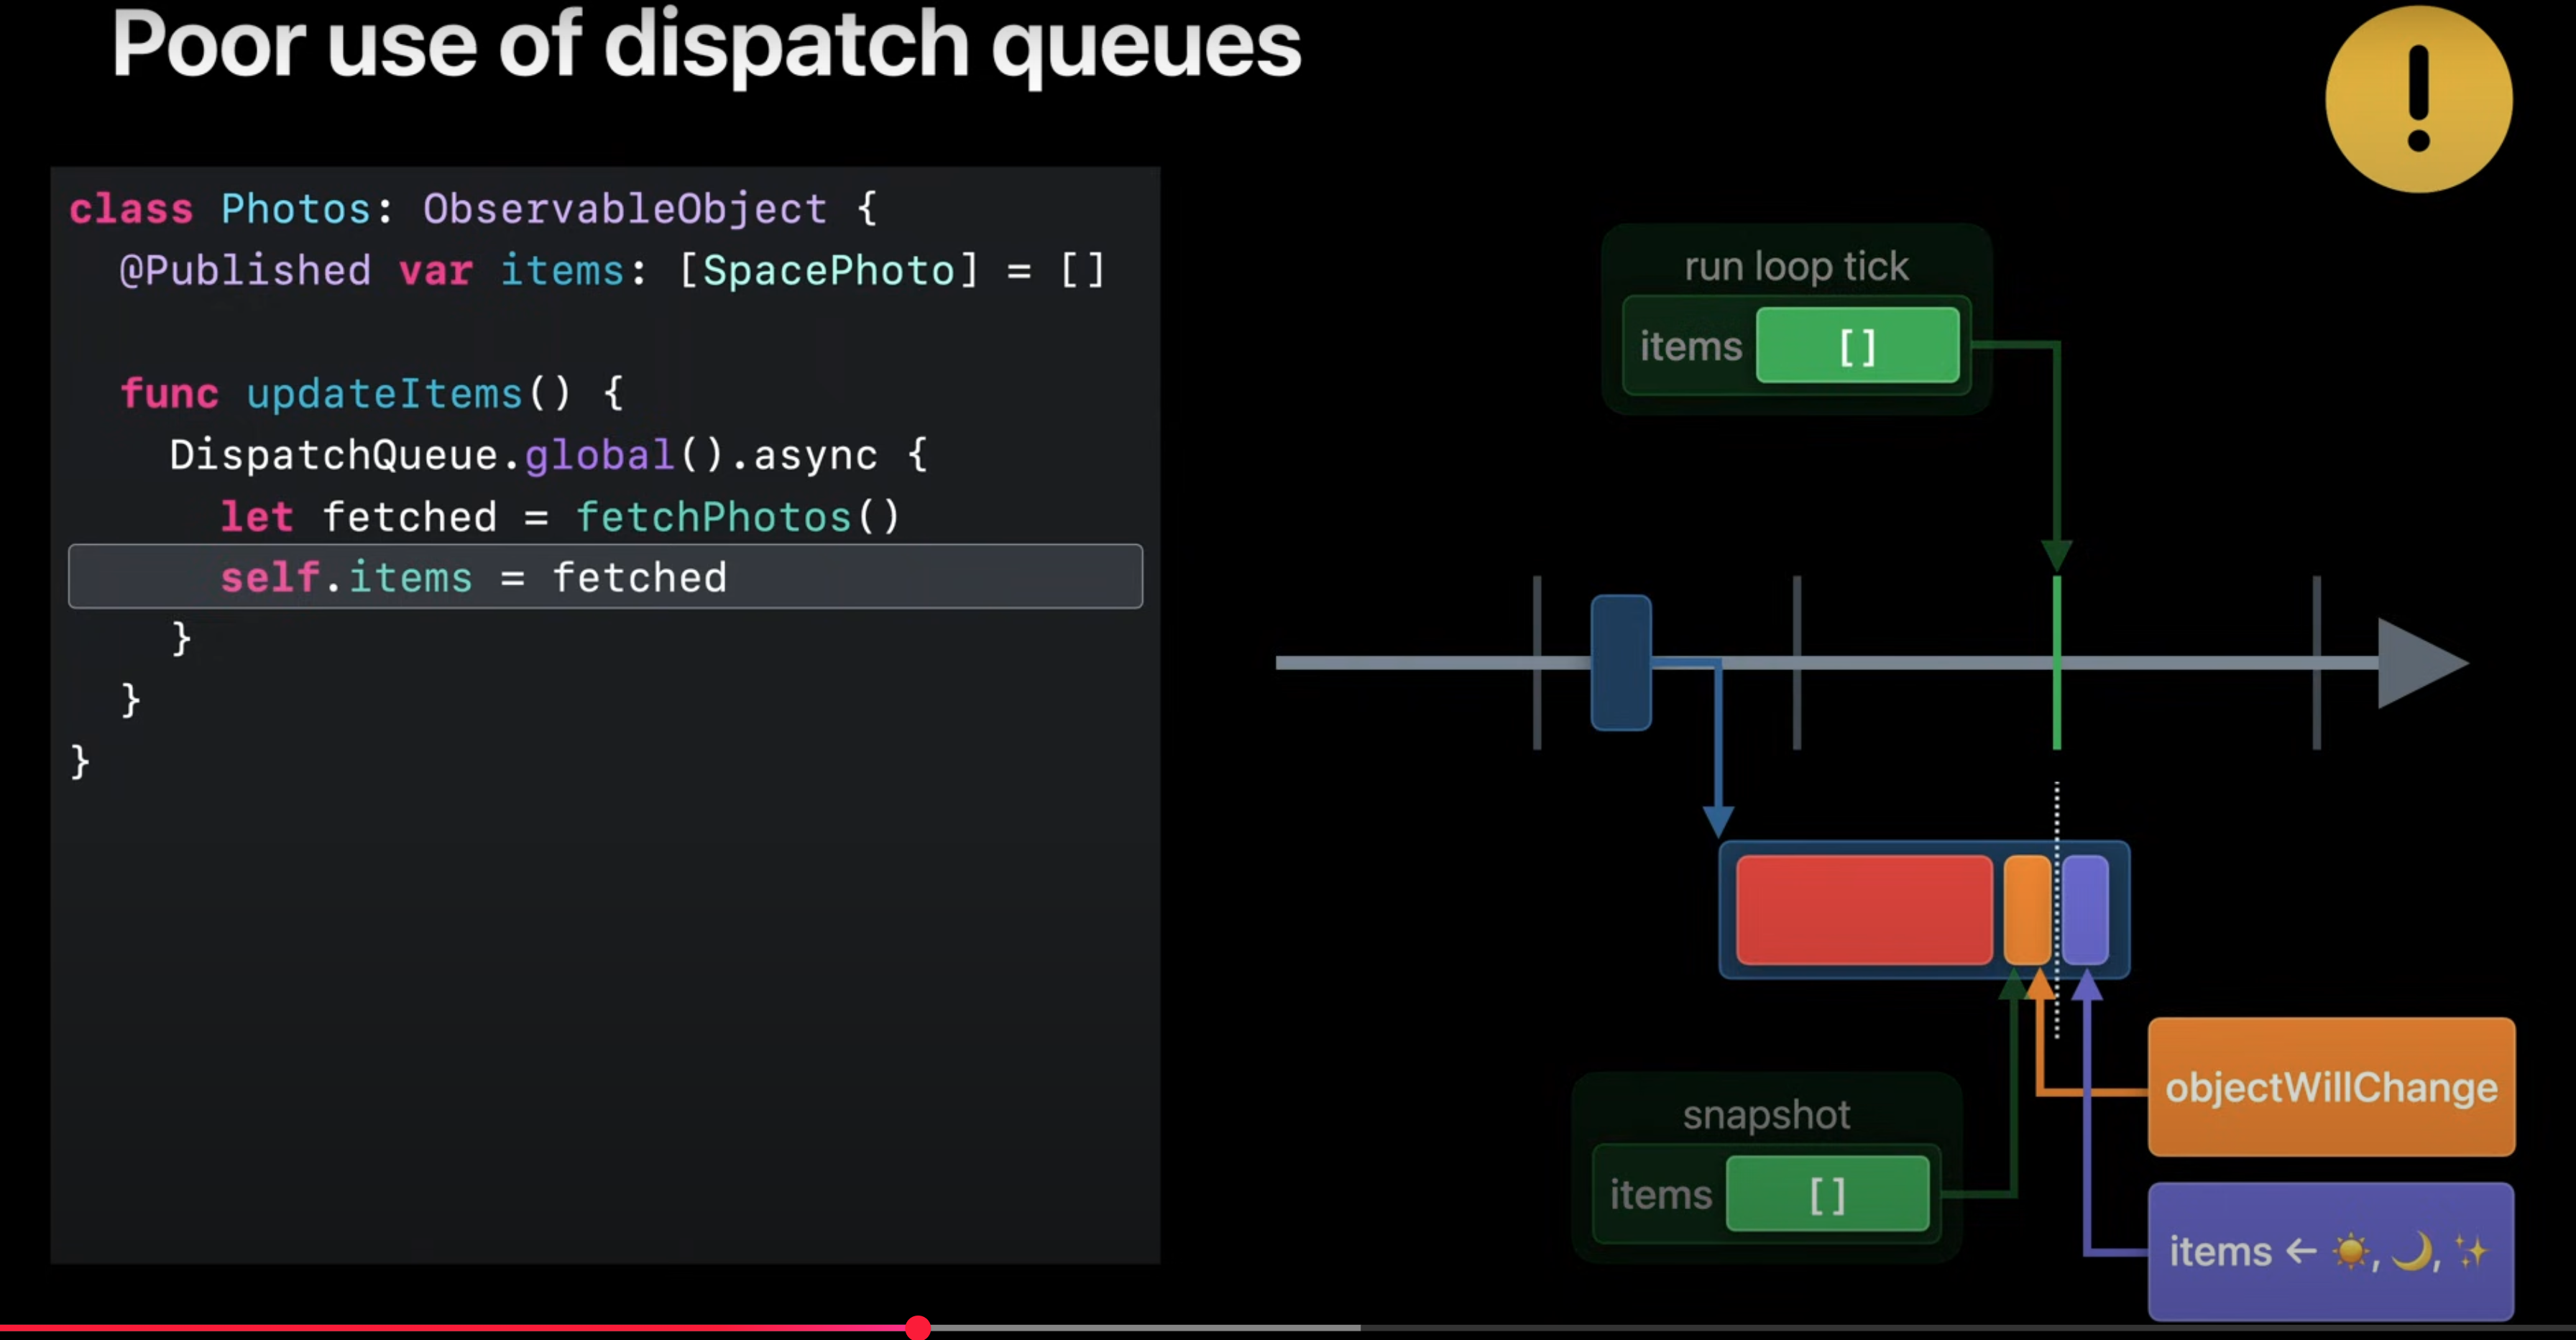Click the updateItems function name

click(x=384, y=393)
